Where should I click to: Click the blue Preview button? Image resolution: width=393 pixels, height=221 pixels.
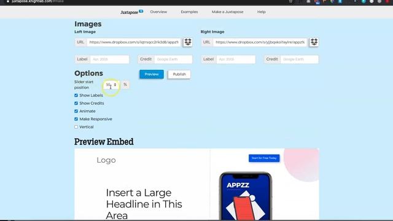tap(152, 74)
